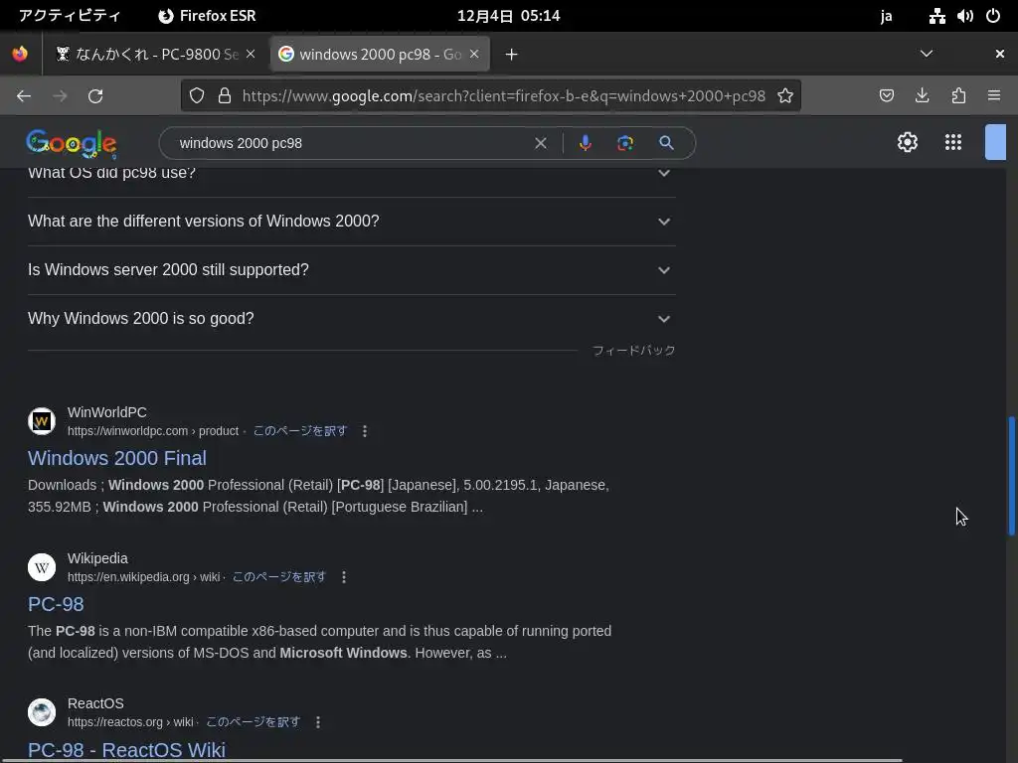1018x763 pixels.
Task: Click the ReactOS site favicon
Action: pos(42,712)
